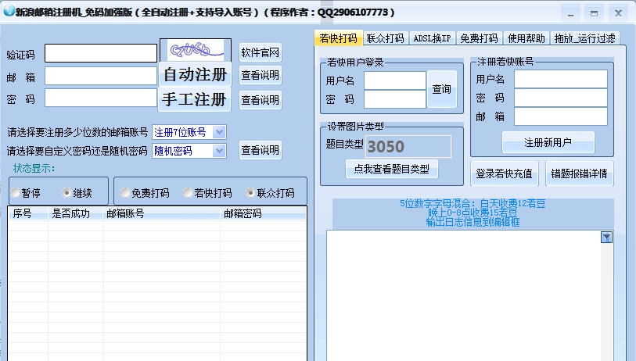Click 查看说明 next to 自动注册
The image size is (636, 361).
pos(260,75)
